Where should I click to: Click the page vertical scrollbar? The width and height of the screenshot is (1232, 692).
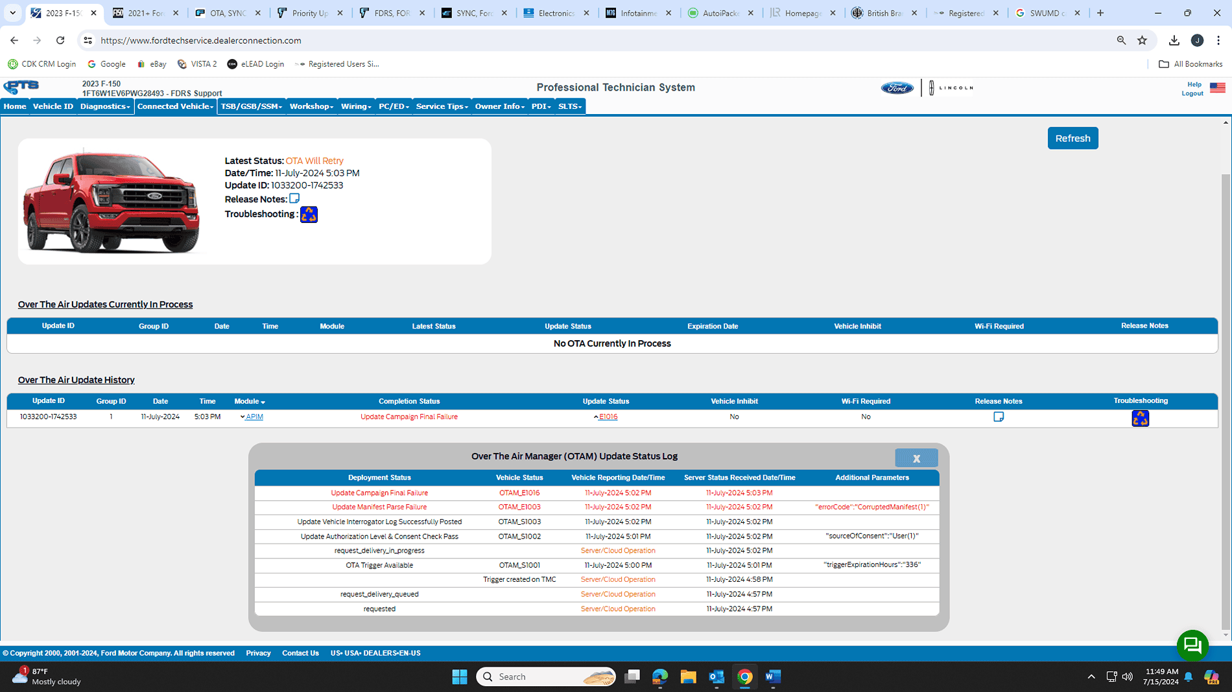1225,389
